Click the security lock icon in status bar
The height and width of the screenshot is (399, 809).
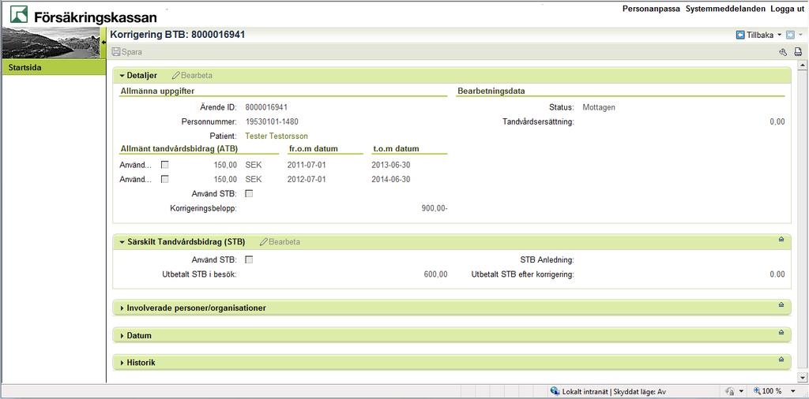(x=731, y=391)
